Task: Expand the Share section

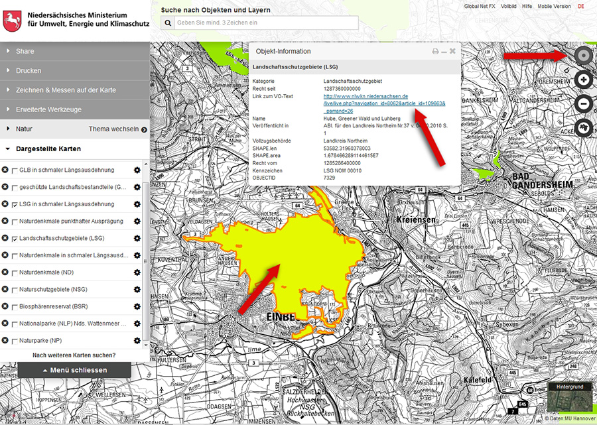Action: click(25, 51)
